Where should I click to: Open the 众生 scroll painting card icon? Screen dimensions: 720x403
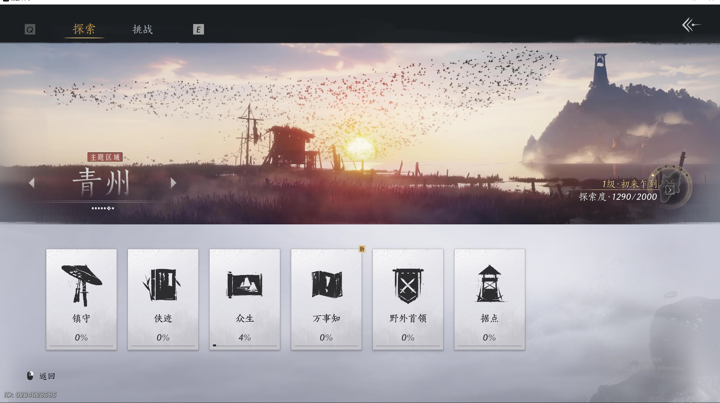[x=245, y=285]
